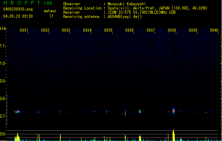Click the 1.1 kHz frequency label
The image size is (222, 141).
pos(3,46)
